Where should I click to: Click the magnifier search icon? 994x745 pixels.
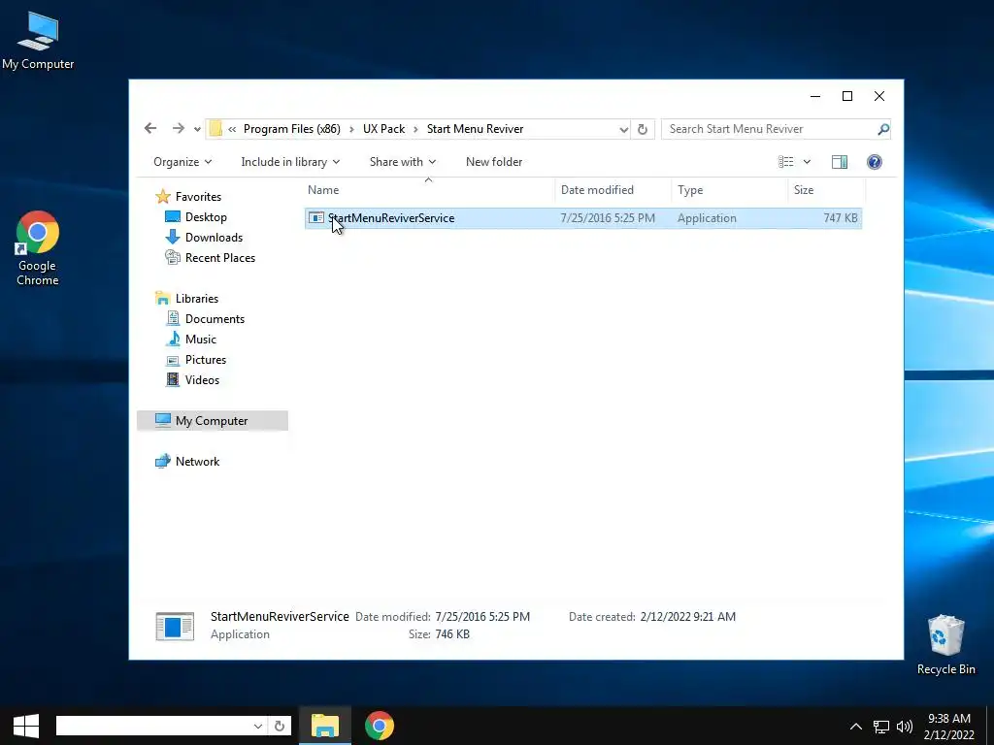pos(883,129)
